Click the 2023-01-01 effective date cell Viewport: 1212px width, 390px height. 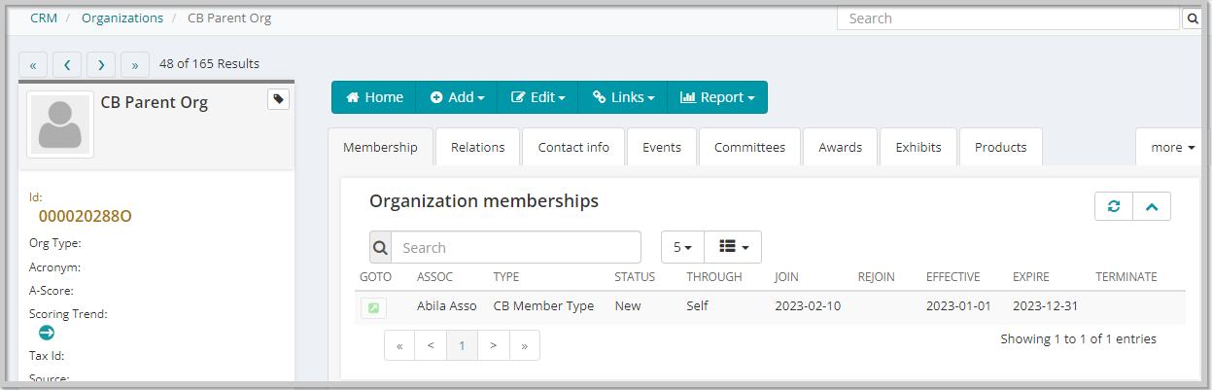click(x=958, y=306)
